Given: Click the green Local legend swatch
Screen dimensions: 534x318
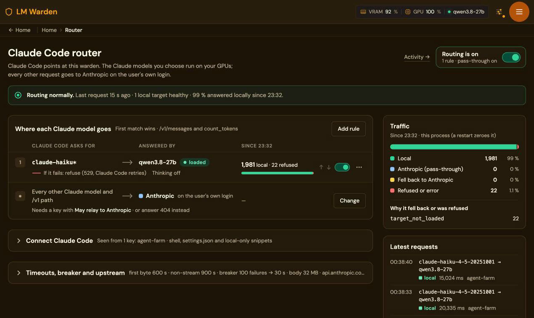Looking at the screenshot, I should [x=392, y=158].
